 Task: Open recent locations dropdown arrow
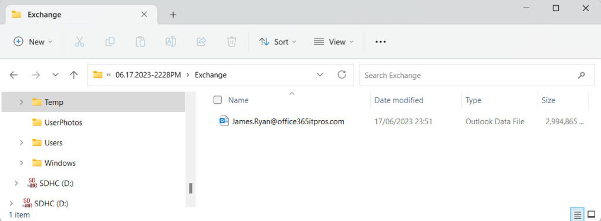[56, 75]
